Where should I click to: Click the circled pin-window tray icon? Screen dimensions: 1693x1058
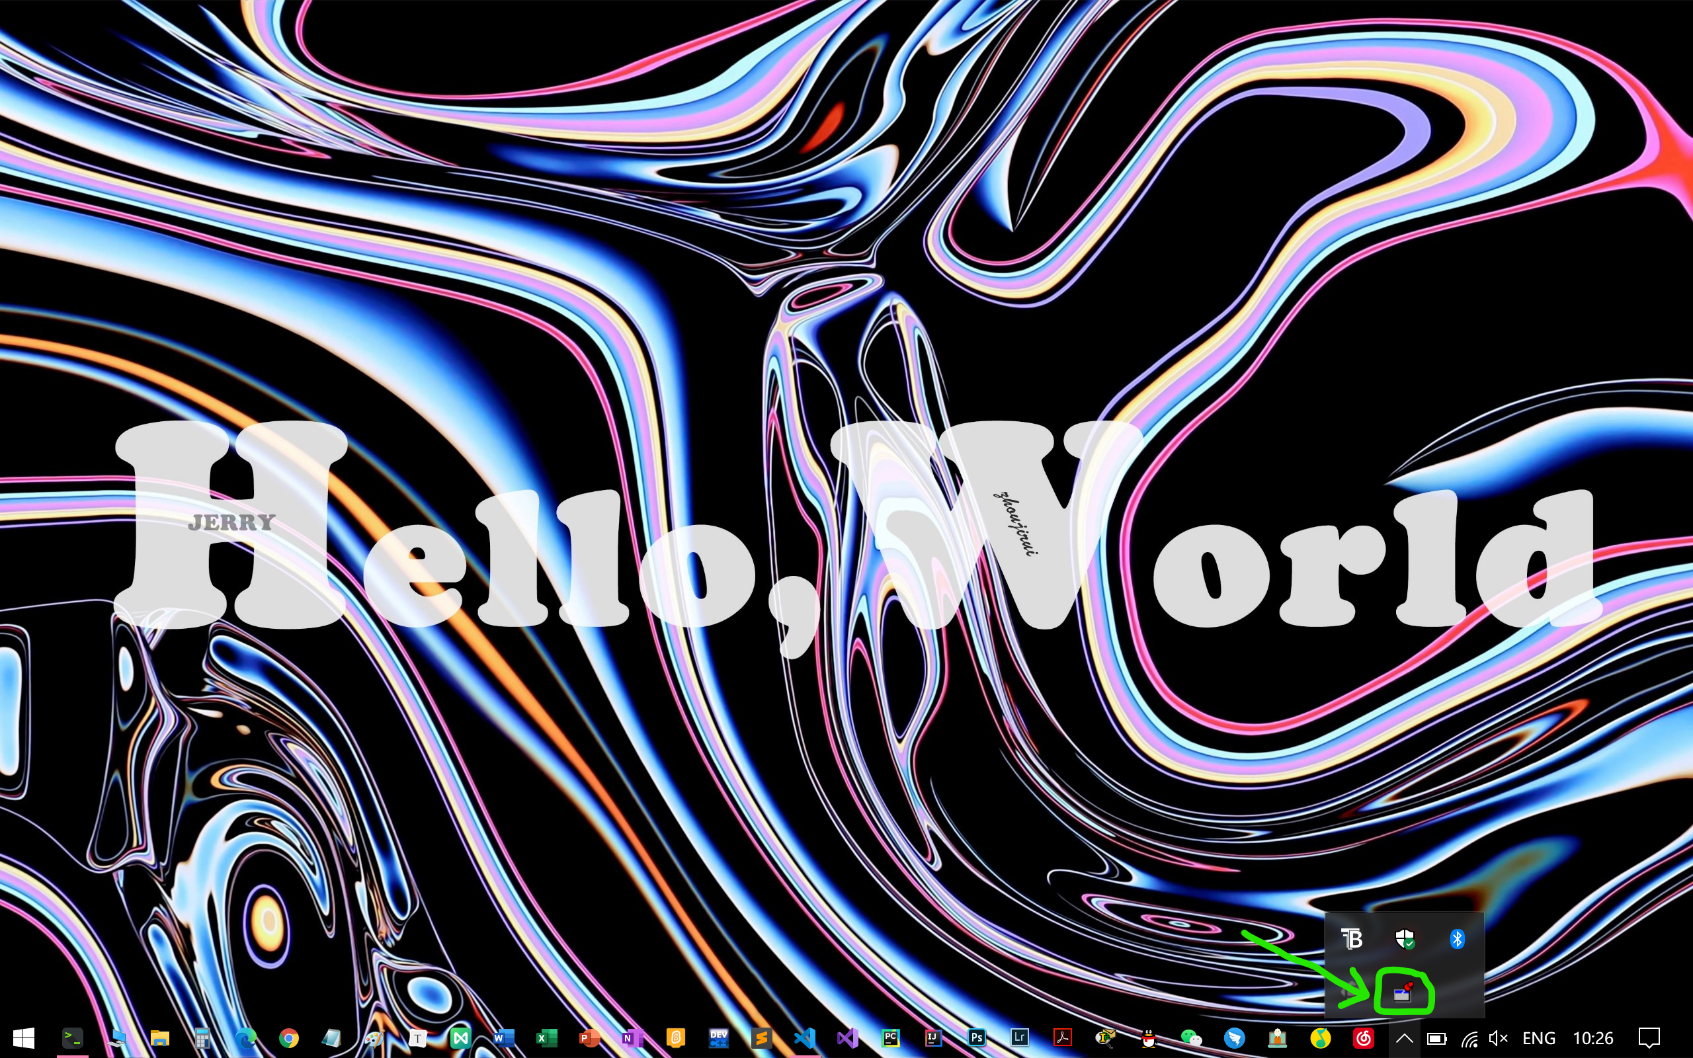[x=1403, y=994]
